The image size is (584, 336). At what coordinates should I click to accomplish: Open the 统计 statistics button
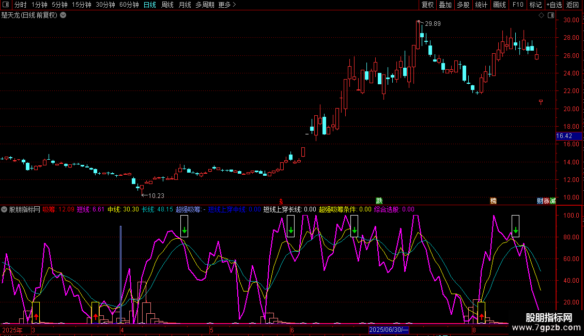click(481, 5)
